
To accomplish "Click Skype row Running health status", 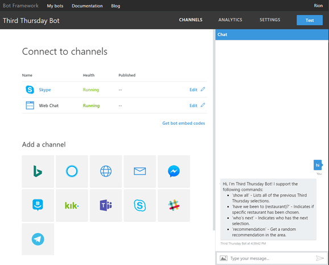I will click(x=91, y=89).
